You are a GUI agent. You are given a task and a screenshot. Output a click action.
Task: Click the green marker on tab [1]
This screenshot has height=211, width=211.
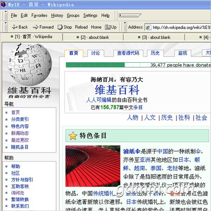click(12, 37)
